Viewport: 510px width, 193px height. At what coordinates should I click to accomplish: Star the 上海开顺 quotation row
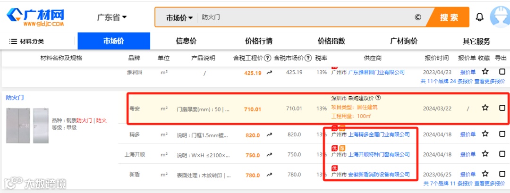485,153
